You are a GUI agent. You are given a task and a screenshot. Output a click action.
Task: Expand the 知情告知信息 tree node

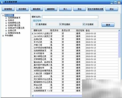click(6, 33)
